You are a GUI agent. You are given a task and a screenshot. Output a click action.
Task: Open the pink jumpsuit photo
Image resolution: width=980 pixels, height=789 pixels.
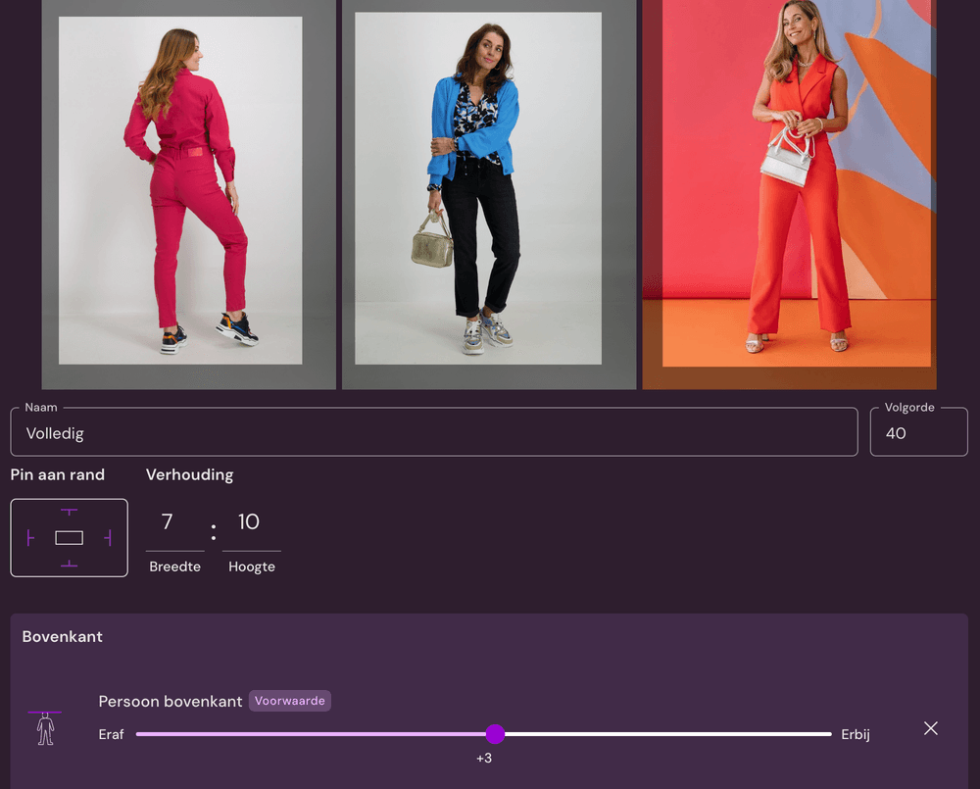point(188,193)
